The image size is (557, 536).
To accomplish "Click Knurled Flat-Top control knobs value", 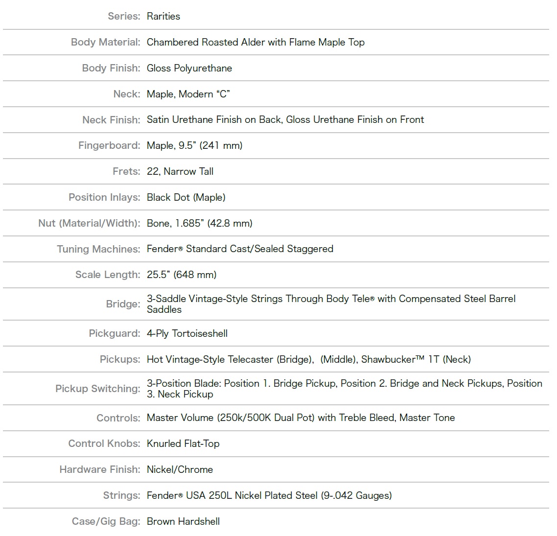I will (183, 443).
